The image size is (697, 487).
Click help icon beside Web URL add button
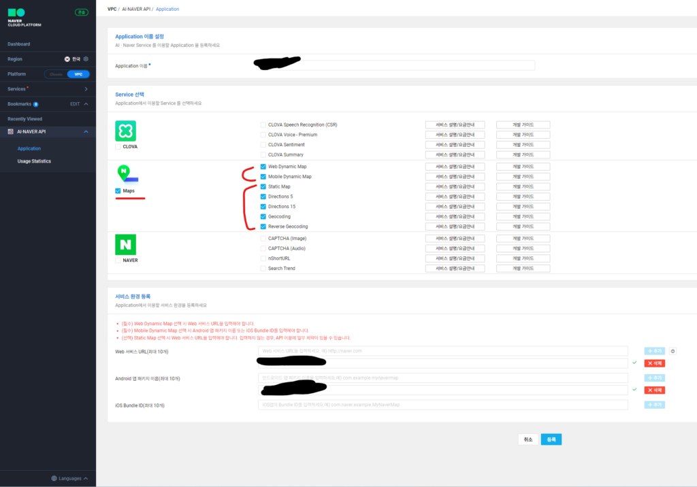pos(672,351)
